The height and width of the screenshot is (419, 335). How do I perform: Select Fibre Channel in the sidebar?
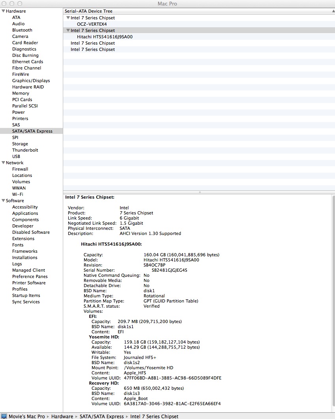[27, 68]
